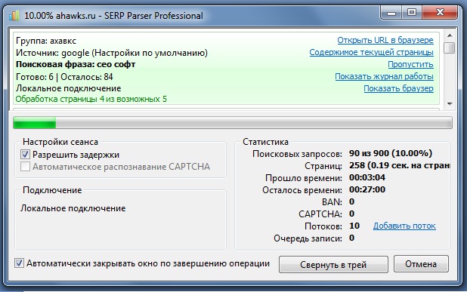The image size is (467, 292).
Task: Click Содержимое текущей страницы link
Action: click(371, 52)
